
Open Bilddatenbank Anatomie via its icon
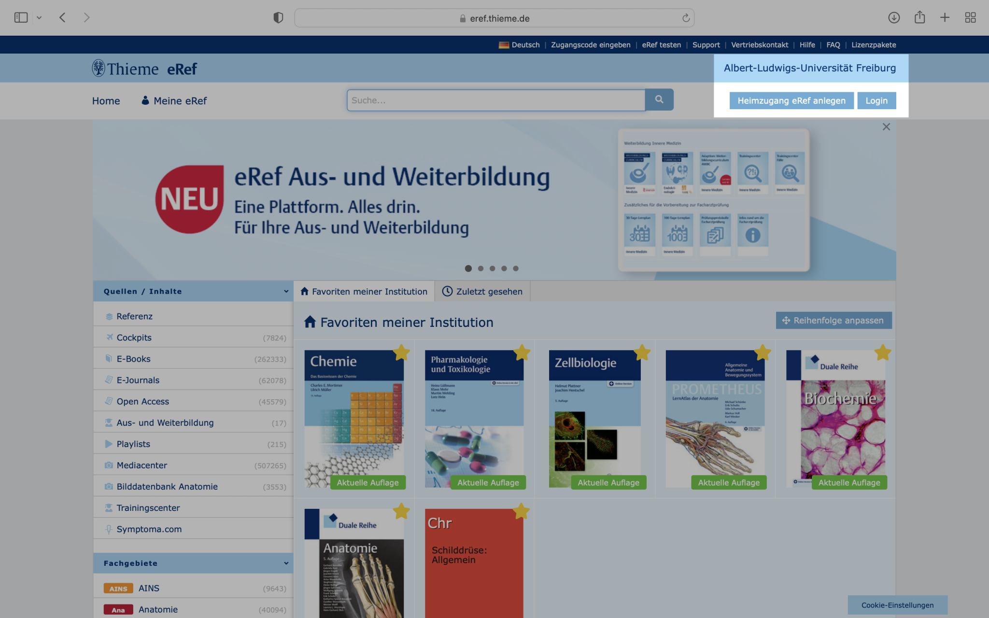(x=108, y=486)
